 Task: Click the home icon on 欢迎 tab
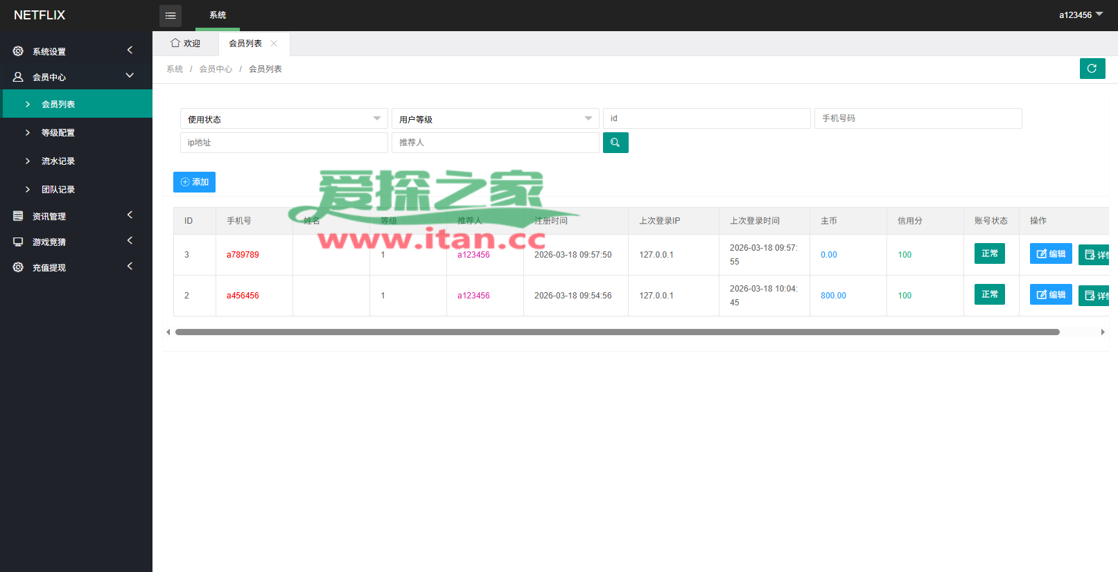tap(175, 43)
